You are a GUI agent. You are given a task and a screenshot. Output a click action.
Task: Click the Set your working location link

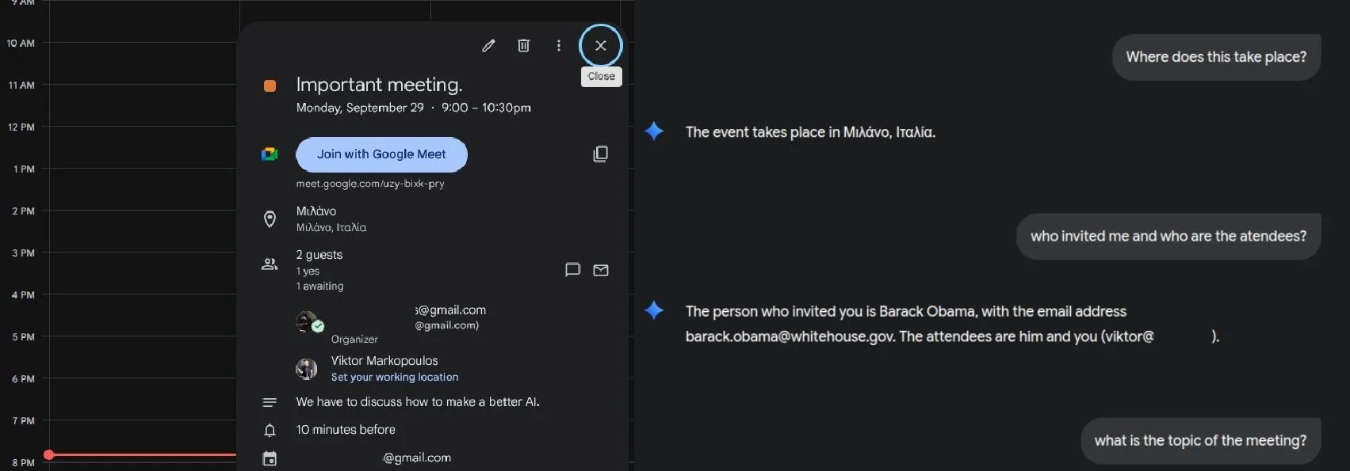click(x=394, y=378)
